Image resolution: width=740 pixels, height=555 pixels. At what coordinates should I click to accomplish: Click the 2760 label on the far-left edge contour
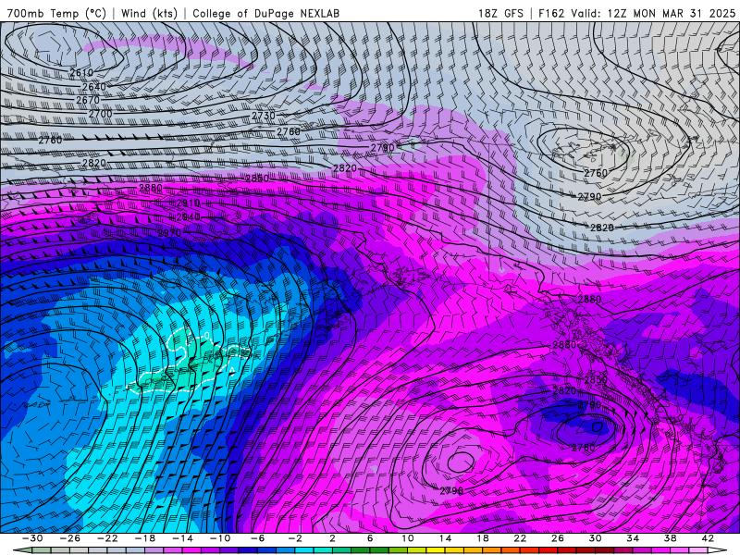pyautogui.click(x=50, y=141)
